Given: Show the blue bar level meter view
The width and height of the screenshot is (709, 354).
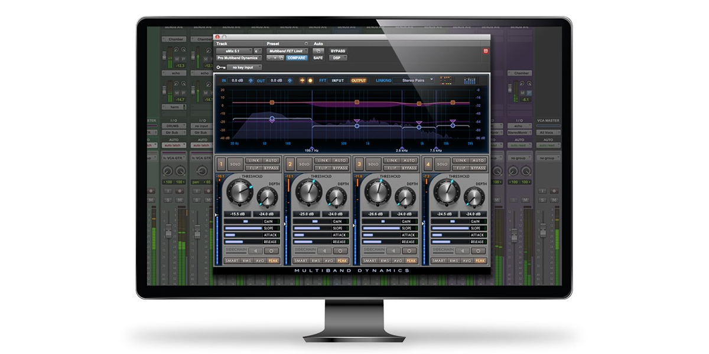Looking at the screenshot, I should click(471, 80).
